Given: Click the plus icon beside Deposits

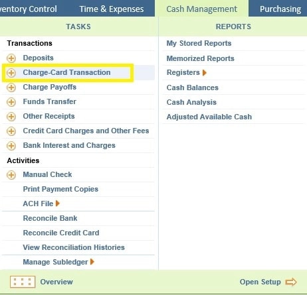Looking at the screenshot, I should click(x=11, y=58).
